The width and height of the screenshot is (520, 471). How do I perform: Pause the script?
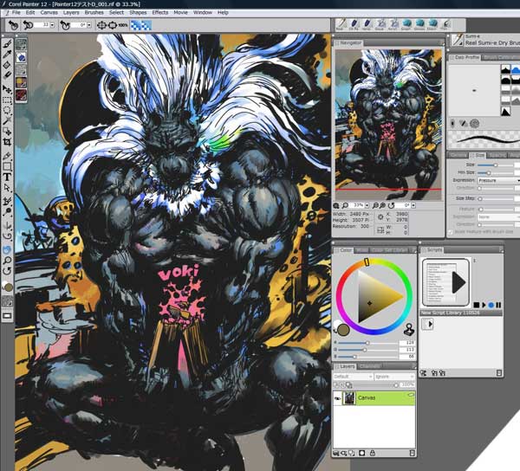(498, 305)
